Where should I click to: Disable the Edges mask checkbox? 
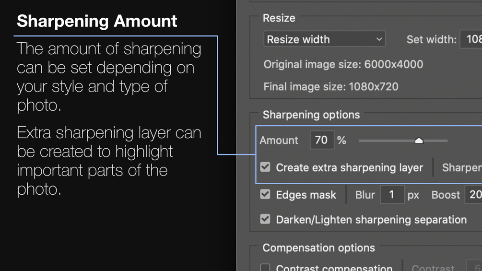tap(265, 195)
